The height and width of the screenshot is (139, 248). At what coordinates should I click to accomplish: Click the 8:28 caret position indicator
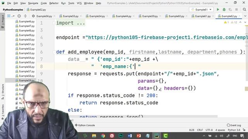[x=191, y=130]
